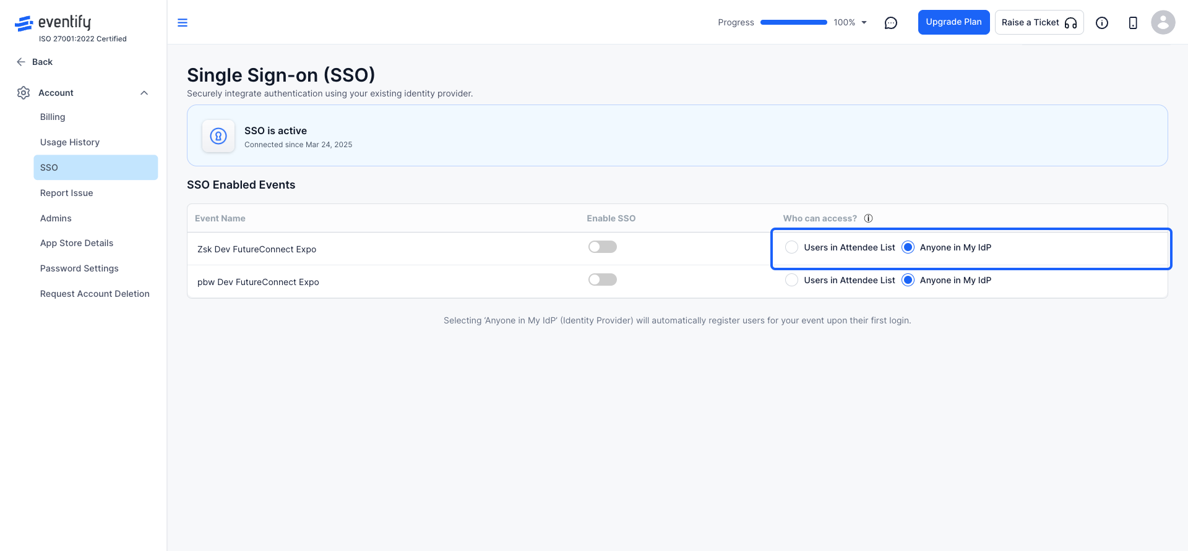This screenshot has width=1188, height=551.
Task: Enable SSO for Zsk Dev FutureConnect Expo
Action: [603, 247]
